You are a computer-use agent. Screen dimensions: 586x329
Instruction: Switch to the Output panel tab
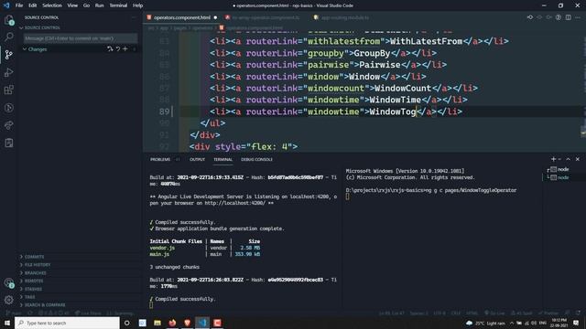pyautogui.click(x=197, y=159)
